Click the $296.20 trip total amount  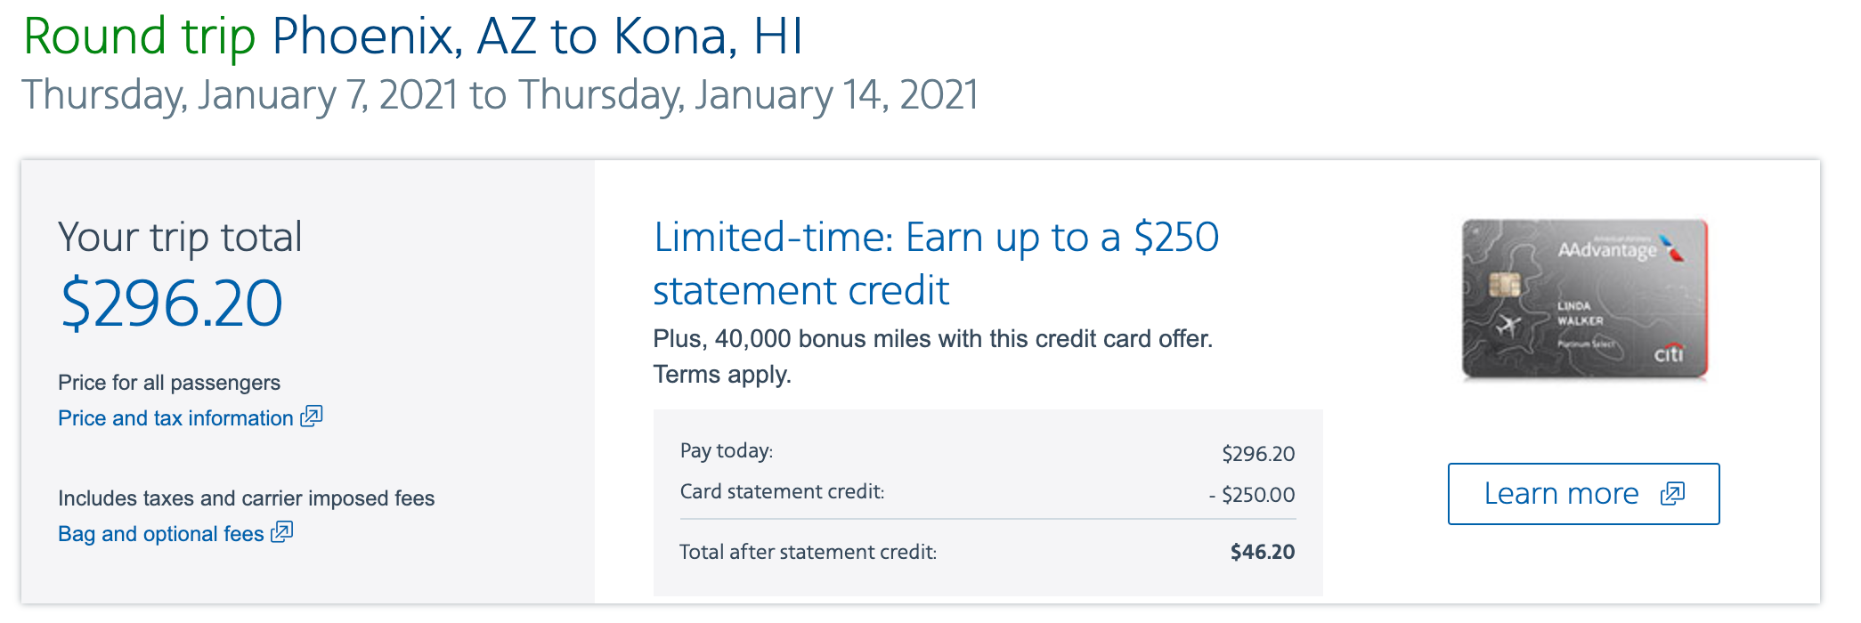click(171, 304)
